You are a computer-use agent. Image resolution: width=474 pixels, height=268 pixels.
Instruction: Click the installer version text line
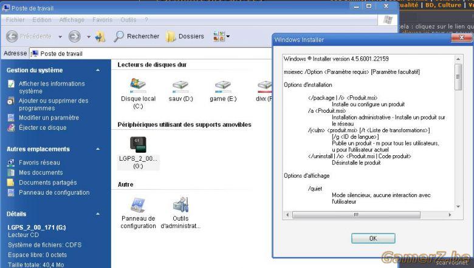(x=336, y=59)
